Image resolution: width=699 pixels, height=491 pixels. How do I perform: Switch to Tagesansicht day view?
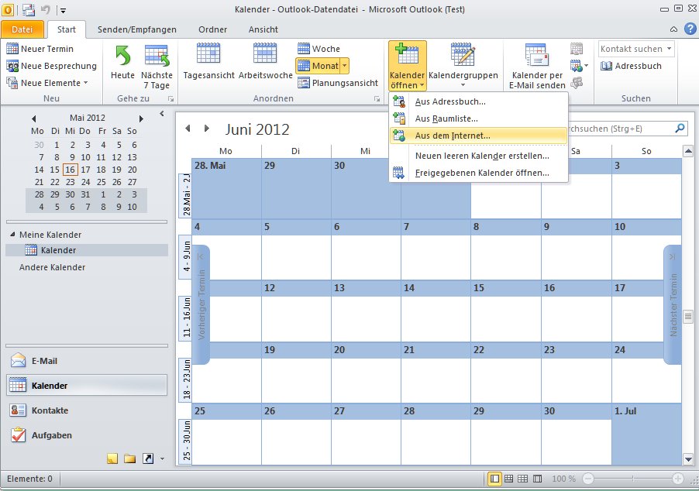click(208, 65)
